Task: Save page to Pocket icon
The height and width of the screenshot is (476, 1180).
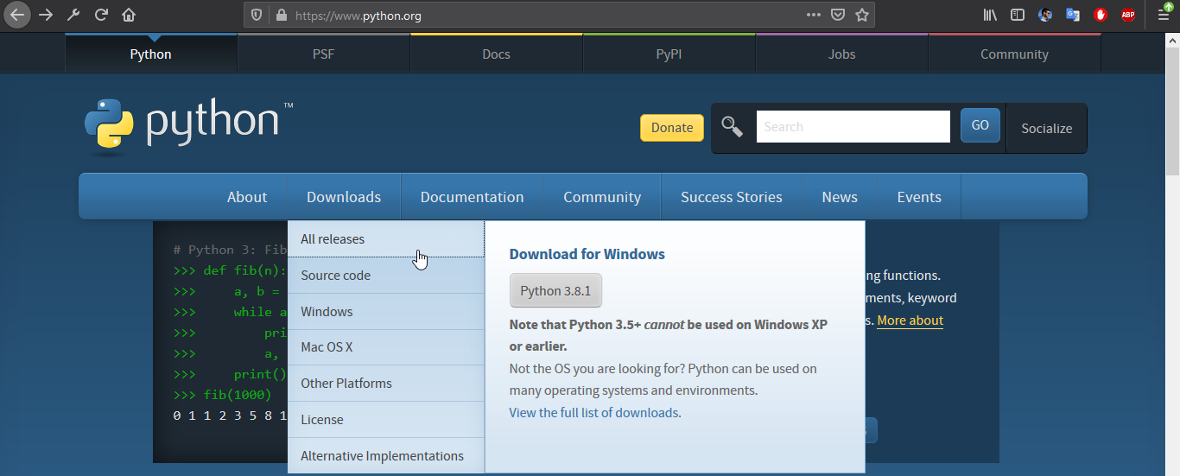Action: coord(838,15)
